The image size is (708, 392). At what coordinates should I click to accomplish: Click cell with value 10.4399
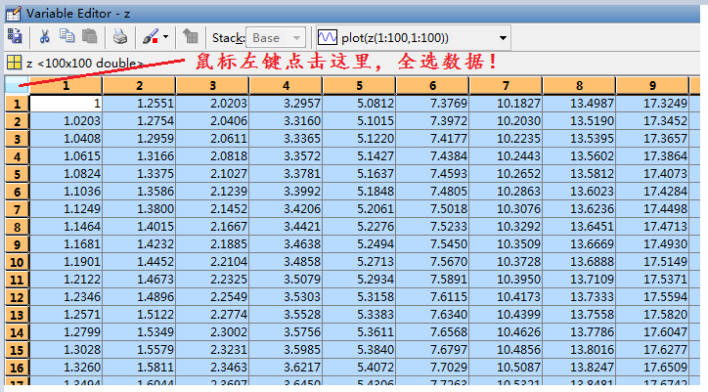[x=507, y=315]
